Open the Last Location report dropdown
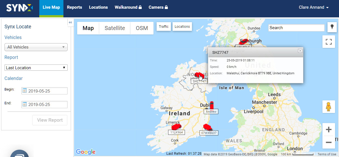The image size is (339, 157). click(x=36, y=68)
